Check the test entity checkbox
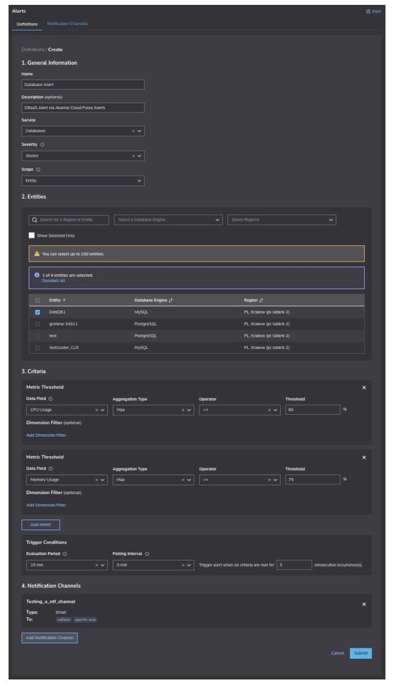This screenshot has height=688, width=394. pos(37,335)
